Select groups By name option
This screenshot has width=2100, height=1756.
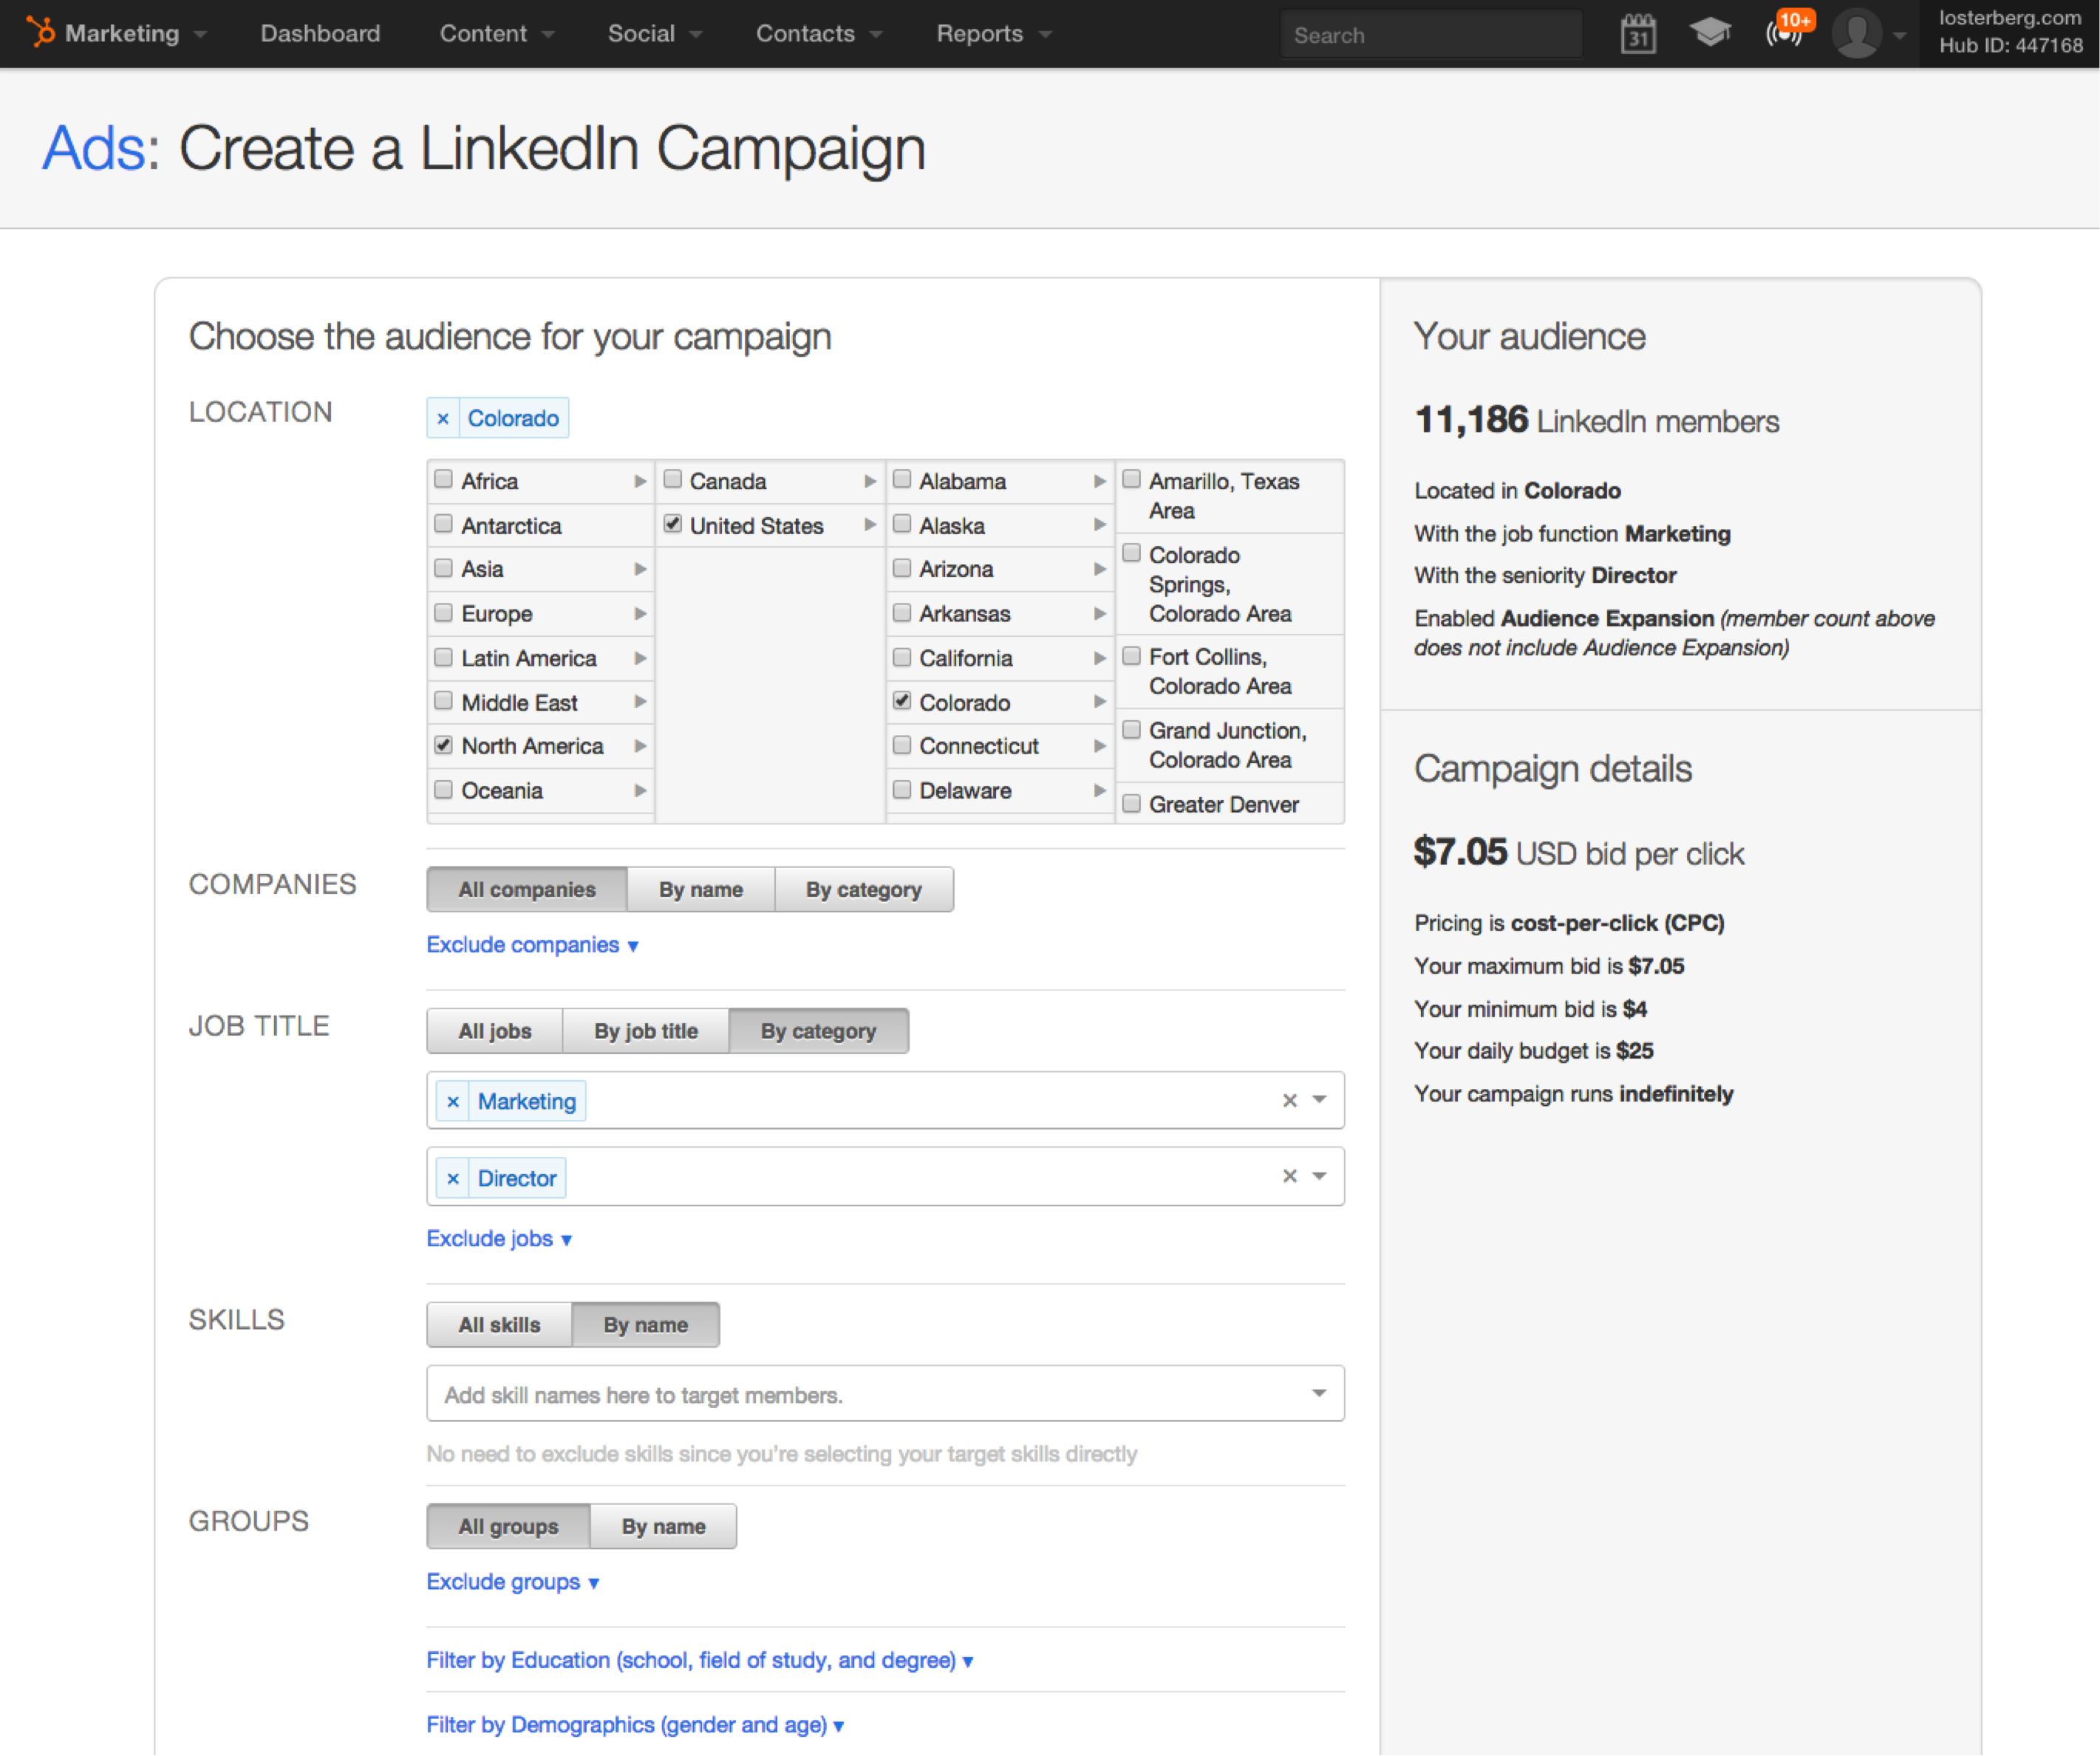664,1527
